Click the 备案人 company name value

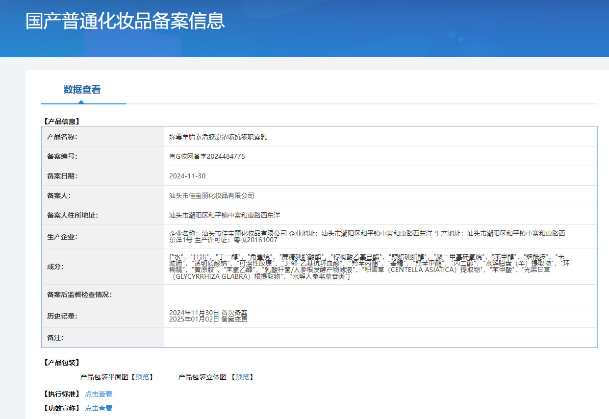211,196
